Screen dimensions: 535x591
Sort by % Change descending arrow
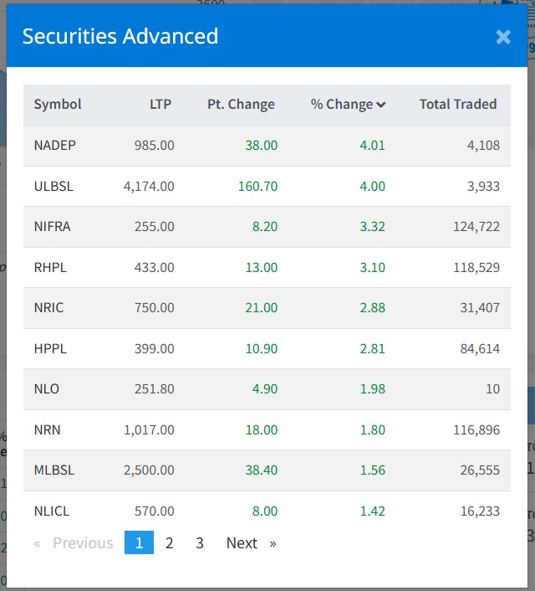point(381,105)
